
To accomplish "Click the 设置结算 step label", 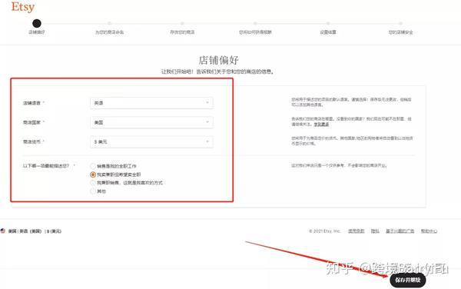I will pos(328,32).
